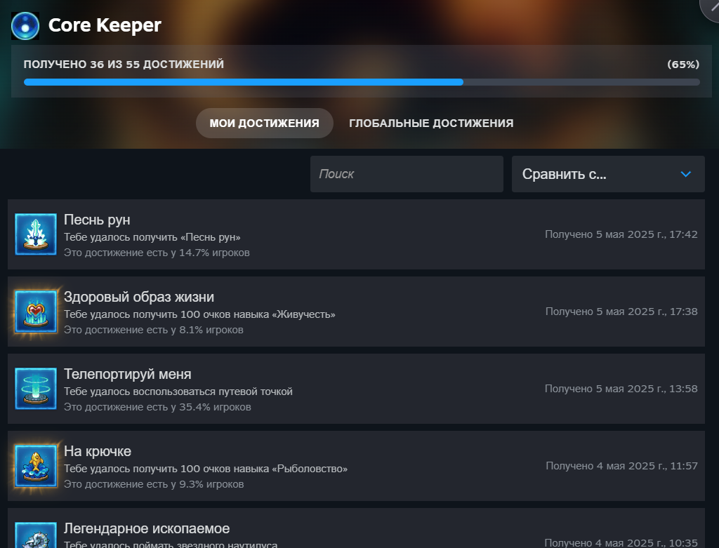This screenshot has width=719, height=548.
Task: Click description about 100 очков навыка «Живучесть»
Action: (x=199, y=314)
